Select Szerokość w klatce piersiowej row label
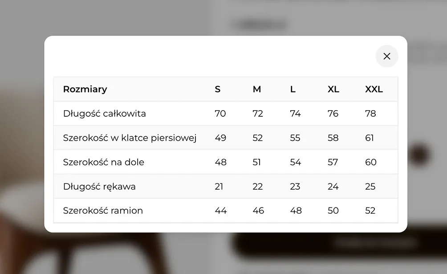The height and width of the screenshot is (274, 447). click(x=130, y=138)
